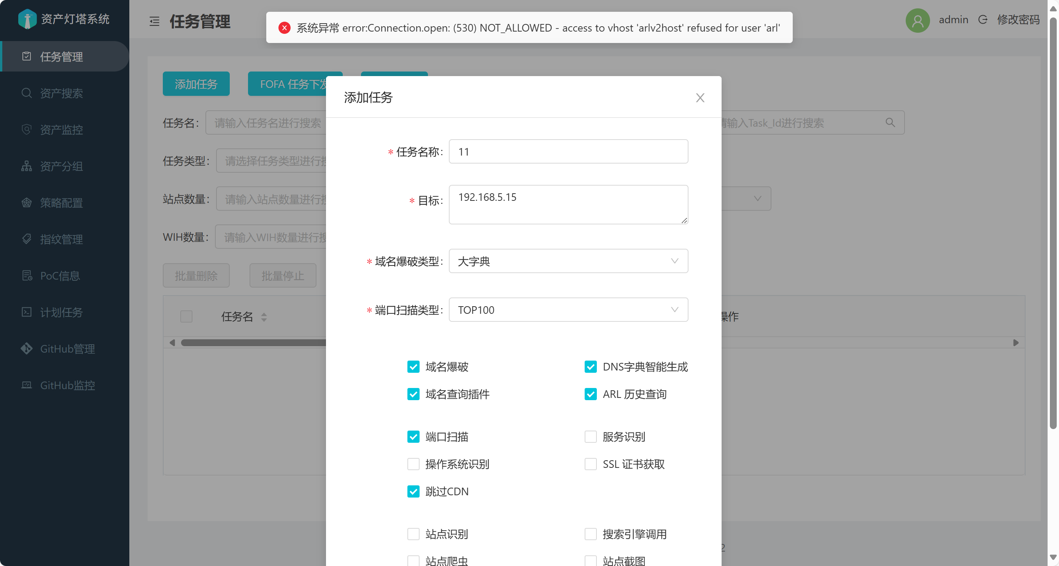
Task: Click the sidebar collapse hamburger icon
Action: pyautogui.click(x=154, y=21)
